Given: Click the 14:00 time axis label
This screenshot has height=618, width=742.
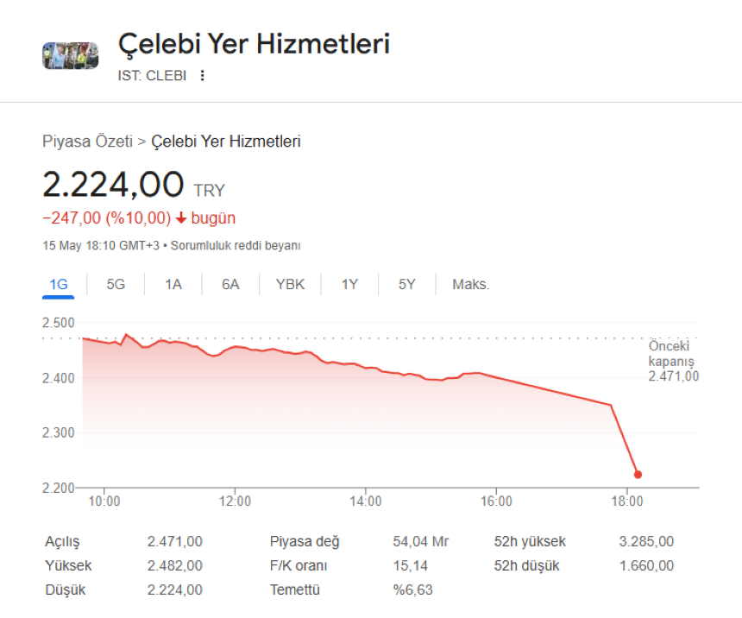Looking at the screenshot, I should (x=365, y=501).
